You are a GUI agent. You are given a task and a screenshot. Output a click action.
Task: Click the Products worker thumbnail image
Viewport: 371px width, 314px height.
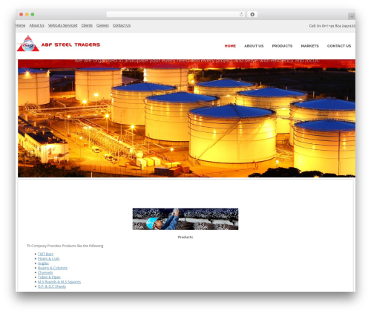pos(185,219)
